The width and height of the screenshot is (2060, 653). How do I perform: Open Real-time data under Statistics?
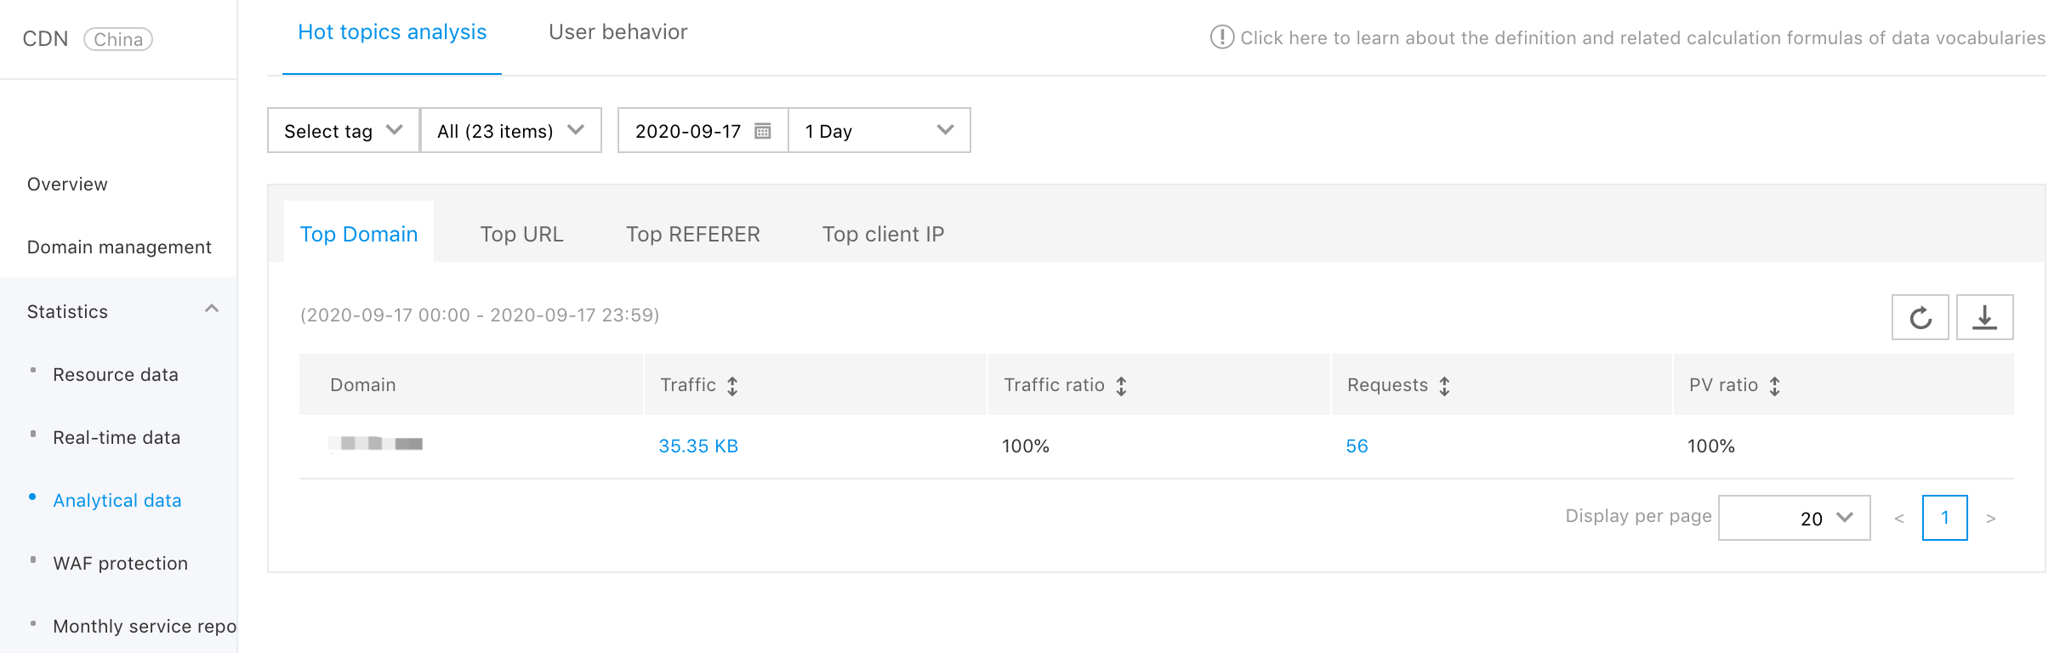[x=117, y=438]
